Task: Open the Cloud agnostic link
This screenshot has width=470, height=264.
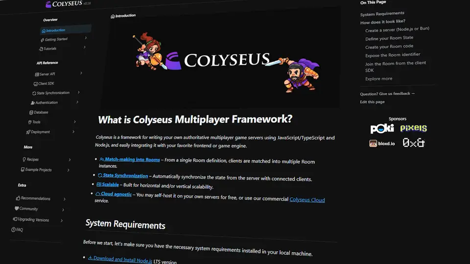Action: coord(114,194)
